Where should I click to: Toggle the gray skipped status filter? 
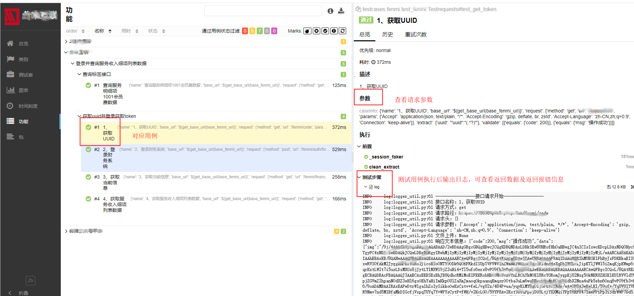(x=267, y=31)
